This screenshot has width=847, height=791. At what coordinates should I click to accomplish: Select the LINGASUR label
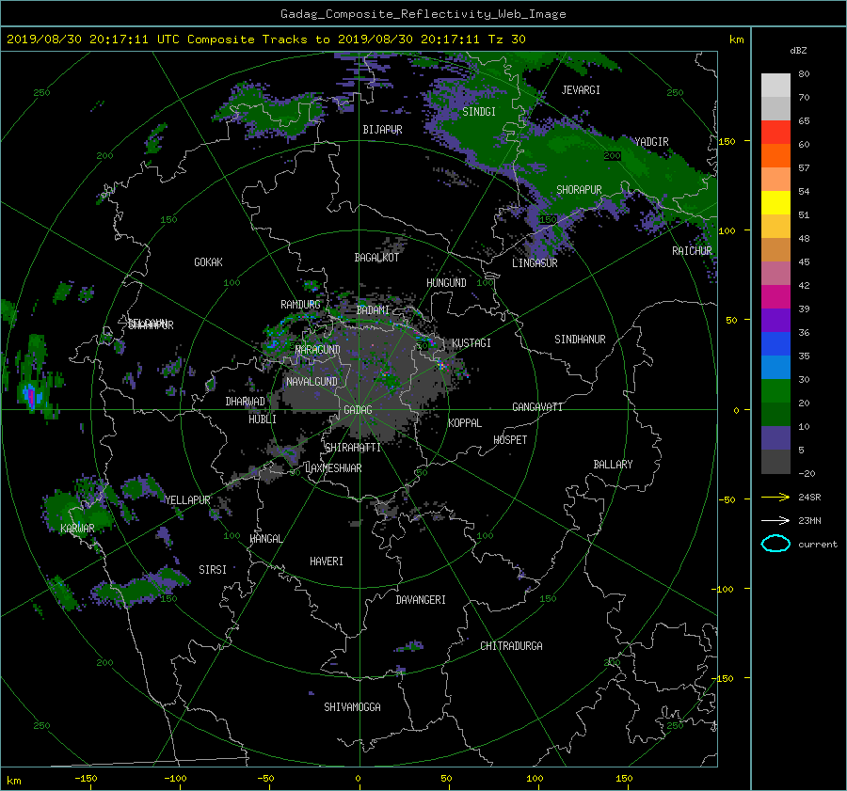pyautogui.click(x=535, y=263)
